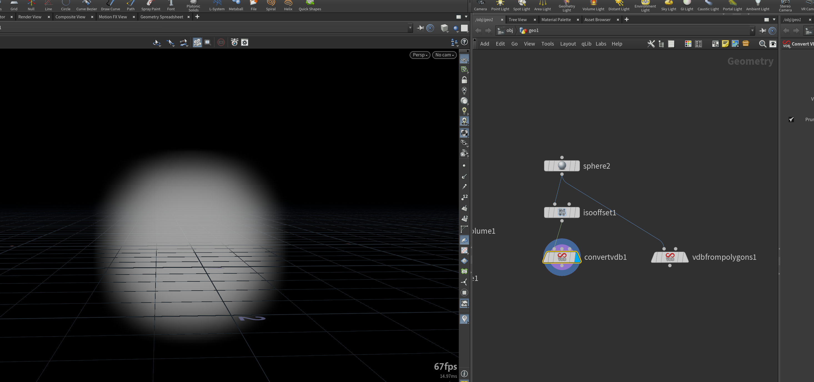The image size is (814, 382).
Task: Switch to the Geometry Spreadsheet tab
Action: 161,17
